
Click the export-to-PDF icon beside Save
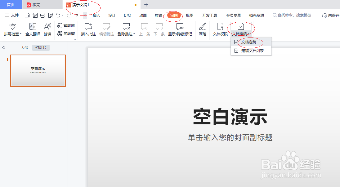click(35, 15)
